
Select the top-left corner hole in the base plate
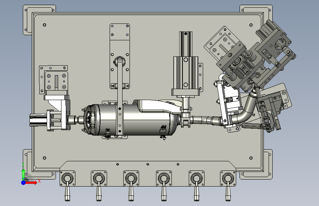[x=45, y=25]
